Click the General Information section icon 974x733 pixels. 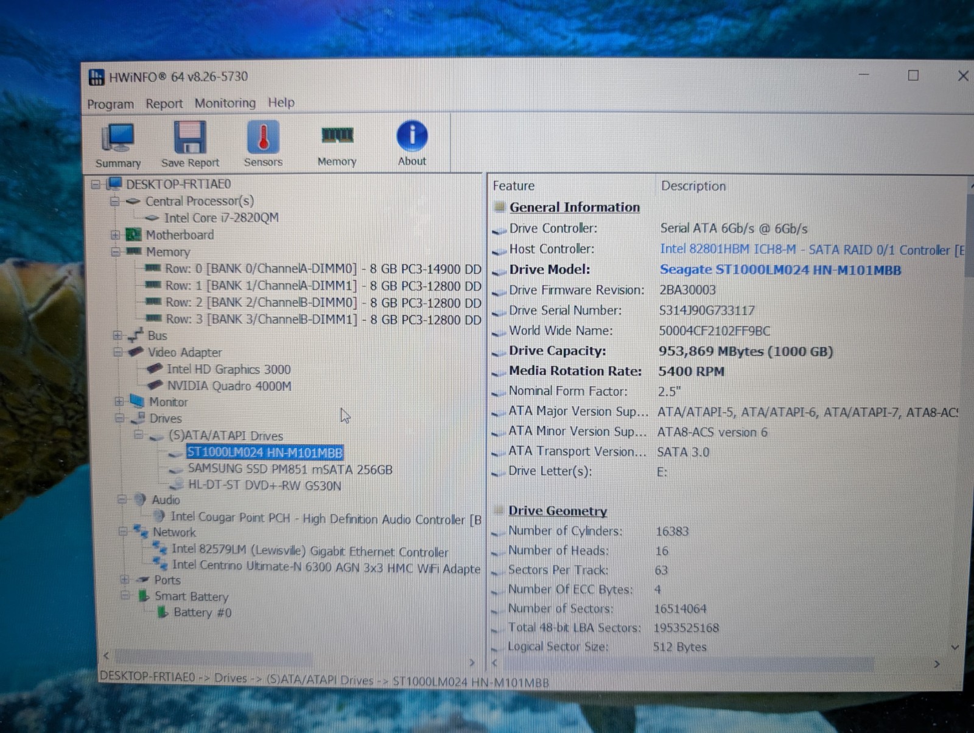click(x=500, y=207)
